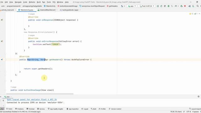Click the rerun app icon in toolbar
Screen dimensions: 201x113
click(x=158, y=6)
